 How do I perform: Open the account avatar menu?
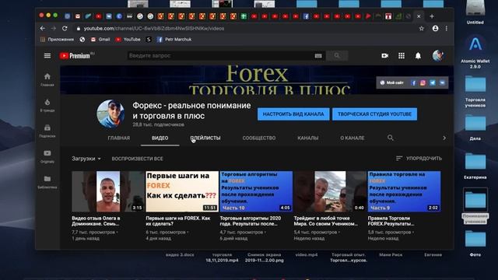click(438, 55)
